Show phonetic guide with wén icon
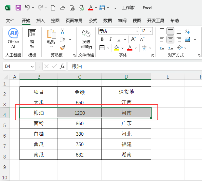The image size is (202, 181). [x=144, y=48]
